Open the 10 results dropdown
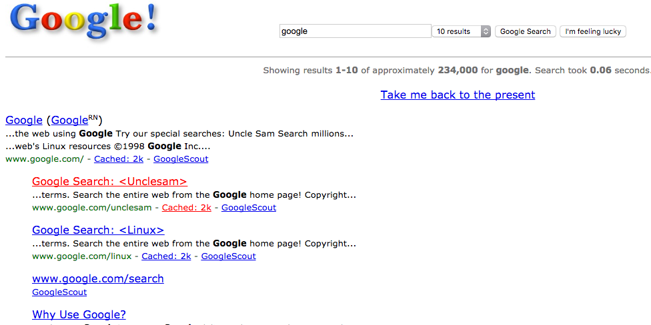 click(x=462, y=31)
